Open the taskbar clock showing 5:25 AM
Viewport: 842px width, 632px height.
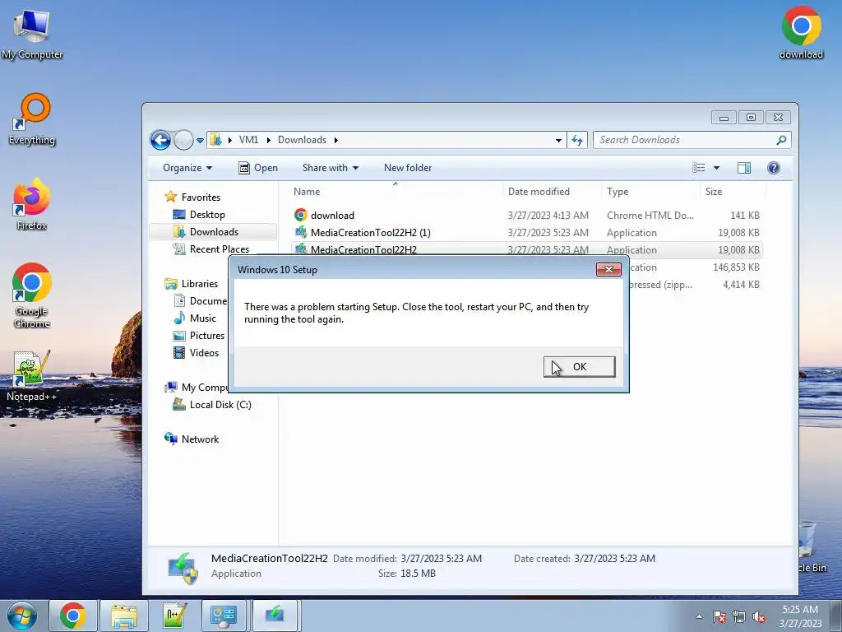click(x=800, y=616)
